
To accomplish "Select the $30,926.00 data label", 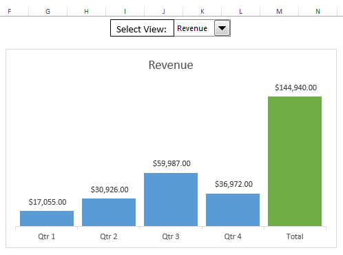I will click(x=110, y=190).
